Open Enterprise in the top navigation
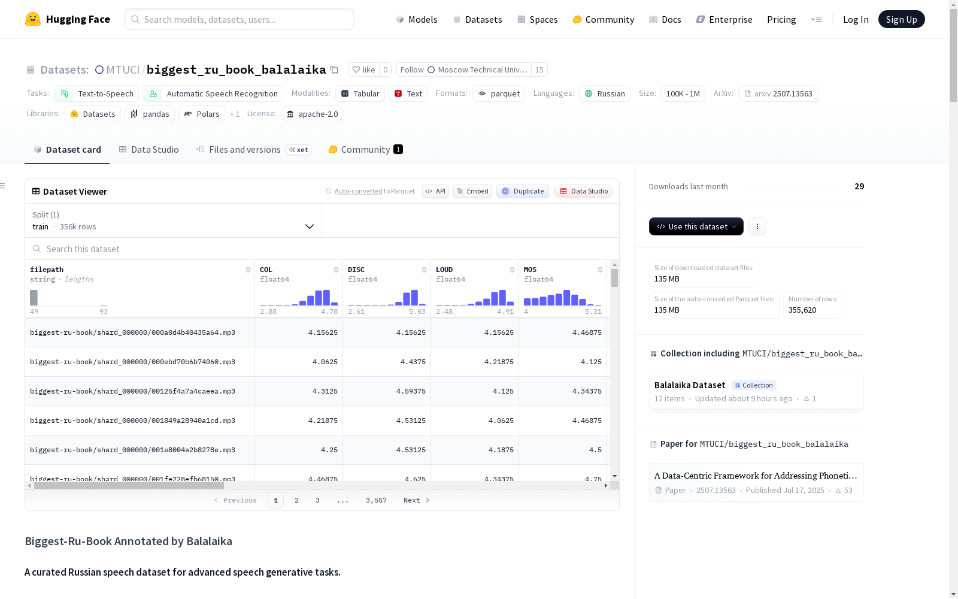 pos(724,19)
